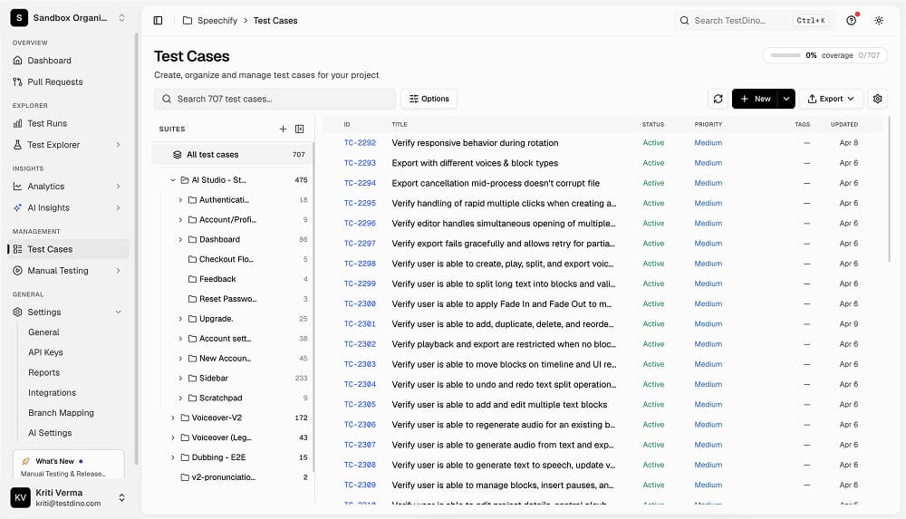Open the New button dropdown arrow
The width and height of the screenshot is (906, 519).
(786, 99)
